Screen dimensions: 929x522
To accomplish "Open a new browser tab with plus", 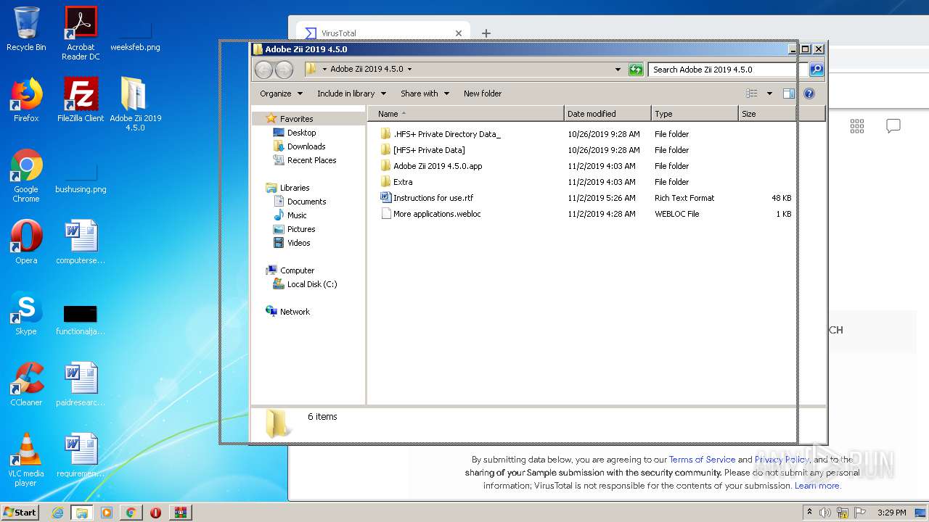I will point(486,33).
